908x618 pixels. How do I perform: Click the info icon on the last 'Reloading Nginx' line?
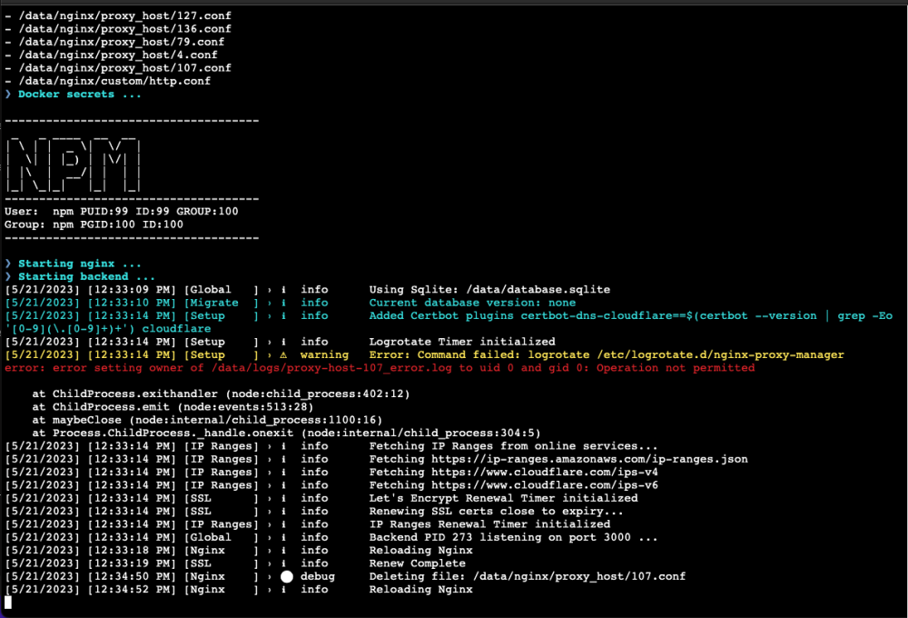coord(283,590)
